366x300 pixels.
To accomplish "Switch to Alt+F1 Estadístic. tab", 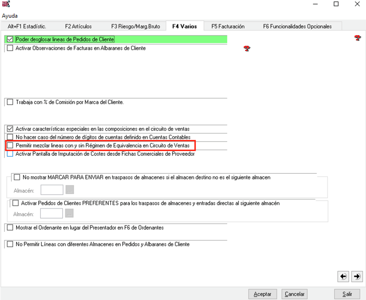I will (27, 27).
